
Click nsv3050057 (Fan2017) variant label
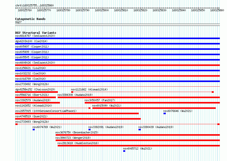click(x=100, y=100)
